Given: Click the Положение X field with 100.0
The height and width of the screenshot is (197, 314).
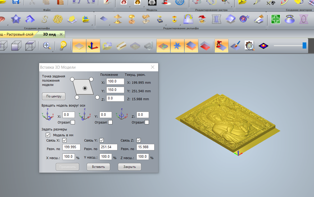Looking at the screenshot, I should (x=115, y=81).
